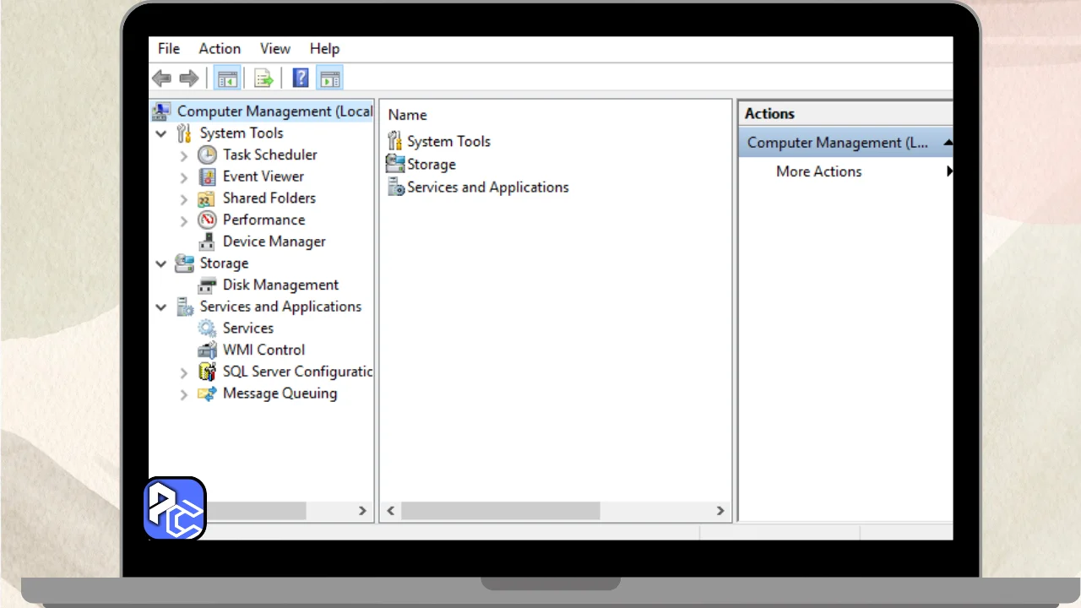This screenshot has height=608, width=1081.
Task: Click the center pane horizontal scrollbar thumb
Action: pyautogui.click(x=500, y=511)
